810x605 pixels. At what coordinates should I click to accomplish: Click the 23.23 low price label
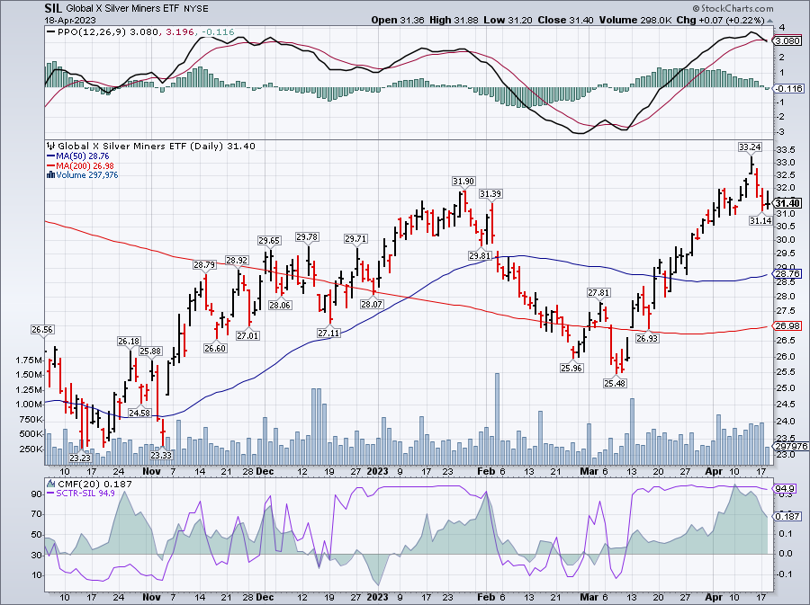click(x=80, y=458)
